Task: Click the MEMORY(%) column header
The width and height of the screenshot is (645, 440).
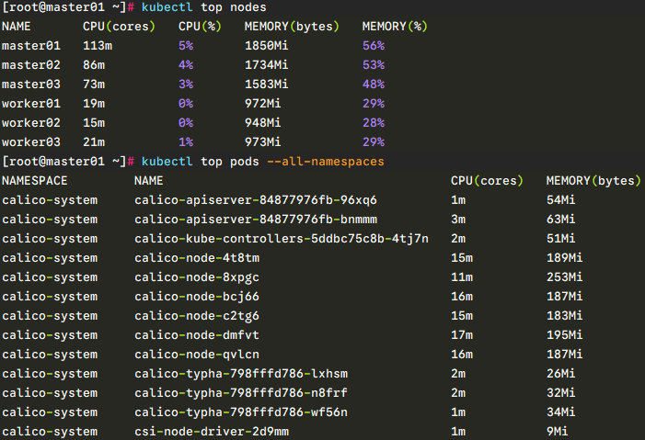Action: tap(395, 26)
